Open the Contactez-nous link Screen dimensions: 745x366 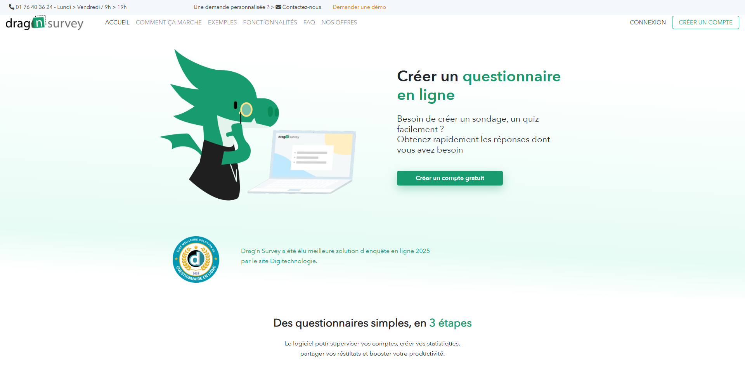coord(302,7)
